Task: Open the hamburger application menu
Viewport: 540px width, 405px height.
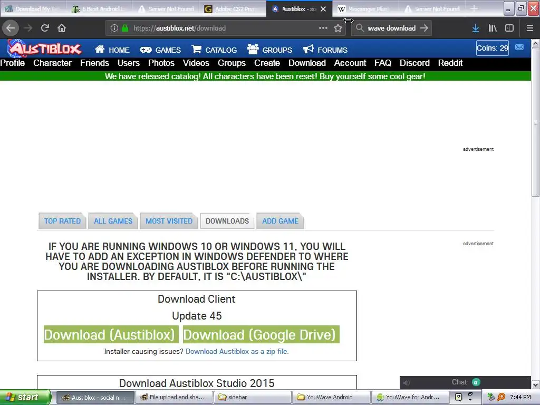Action: click(x=530, y=28)
